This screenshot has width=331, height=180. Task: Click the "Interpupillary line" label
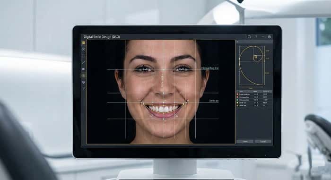coord(210,68)
